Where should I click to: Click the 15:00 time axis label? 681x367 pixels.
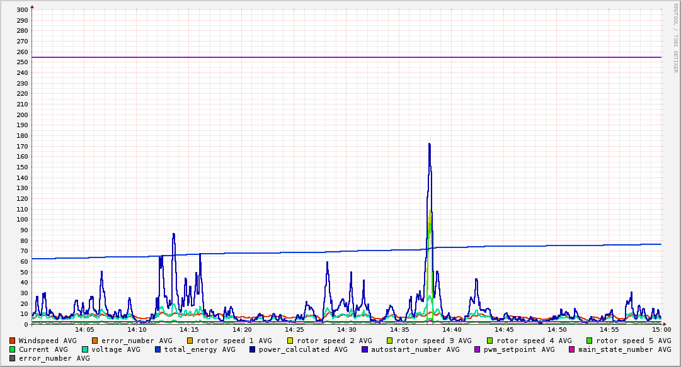pyautogui.click(x=661, y=329)
